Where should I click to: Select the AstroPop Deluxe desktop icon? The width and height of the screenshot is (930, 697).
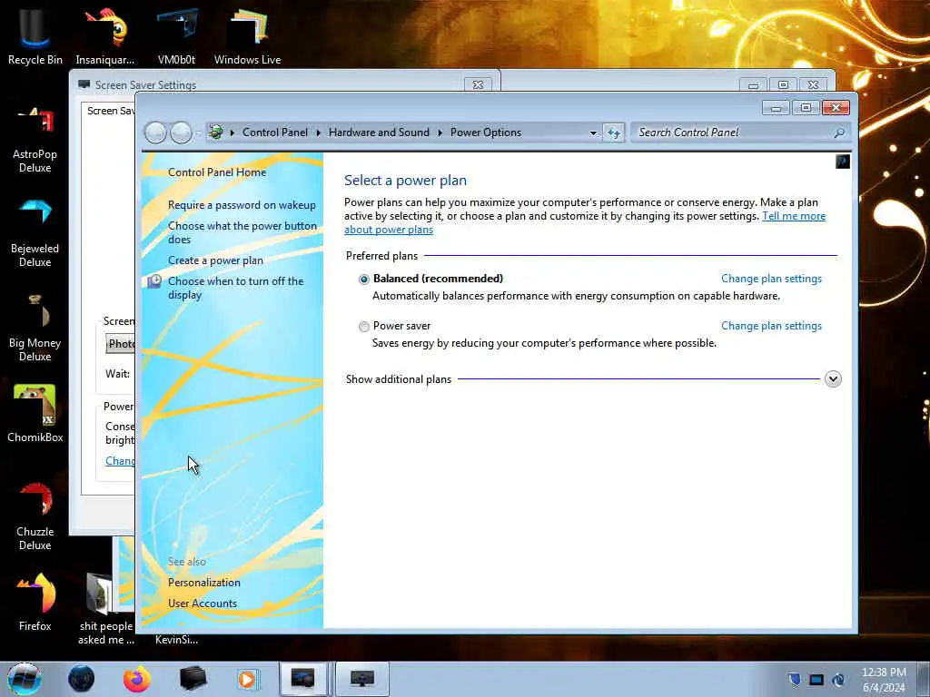click(35, 139)
